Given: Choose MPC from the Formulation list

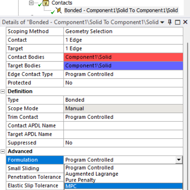Looking at the screenshot, I should coord(123,186).
